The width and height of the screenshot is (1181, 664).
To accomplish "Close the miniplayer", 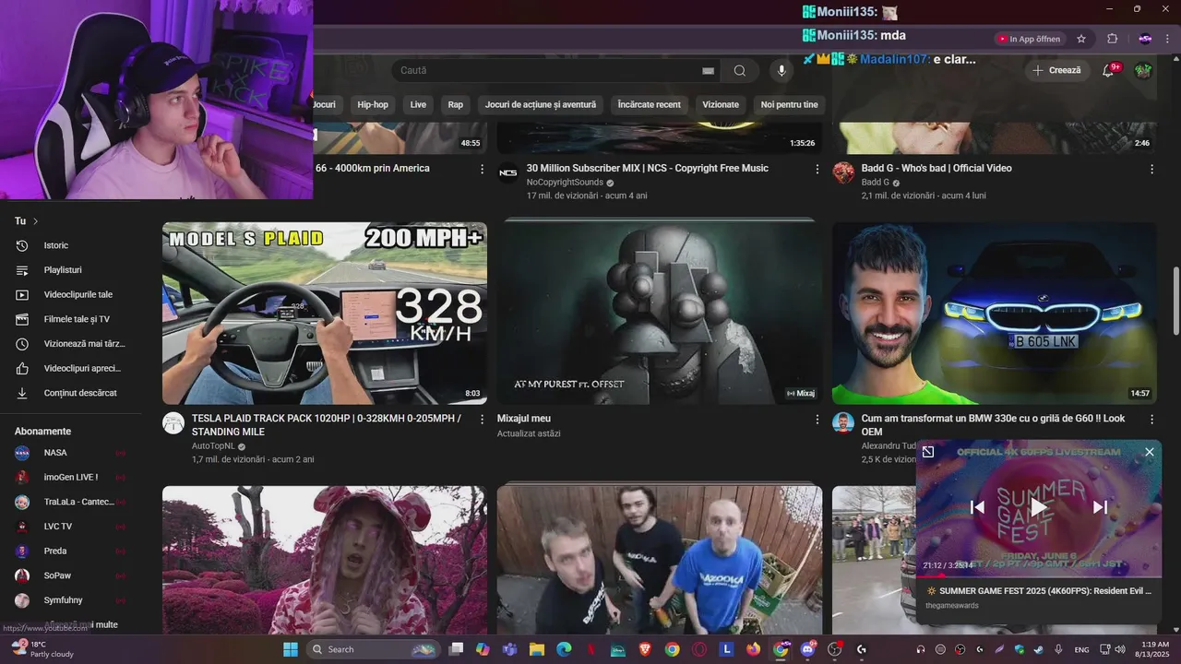I will click(1149, 452).
